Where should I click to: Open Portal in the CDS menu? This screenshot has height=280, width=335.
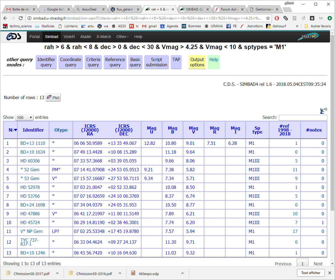(x=34, y=37)
